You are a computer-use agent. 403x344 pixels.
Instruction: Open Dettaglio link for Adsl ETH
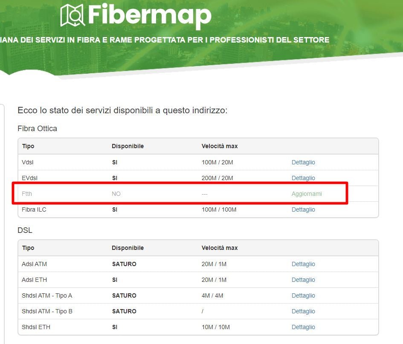click(303, 280)
